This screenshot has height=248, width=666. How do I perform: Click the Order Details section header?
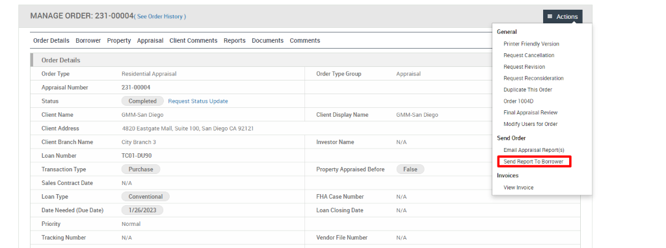pos(60,60)
